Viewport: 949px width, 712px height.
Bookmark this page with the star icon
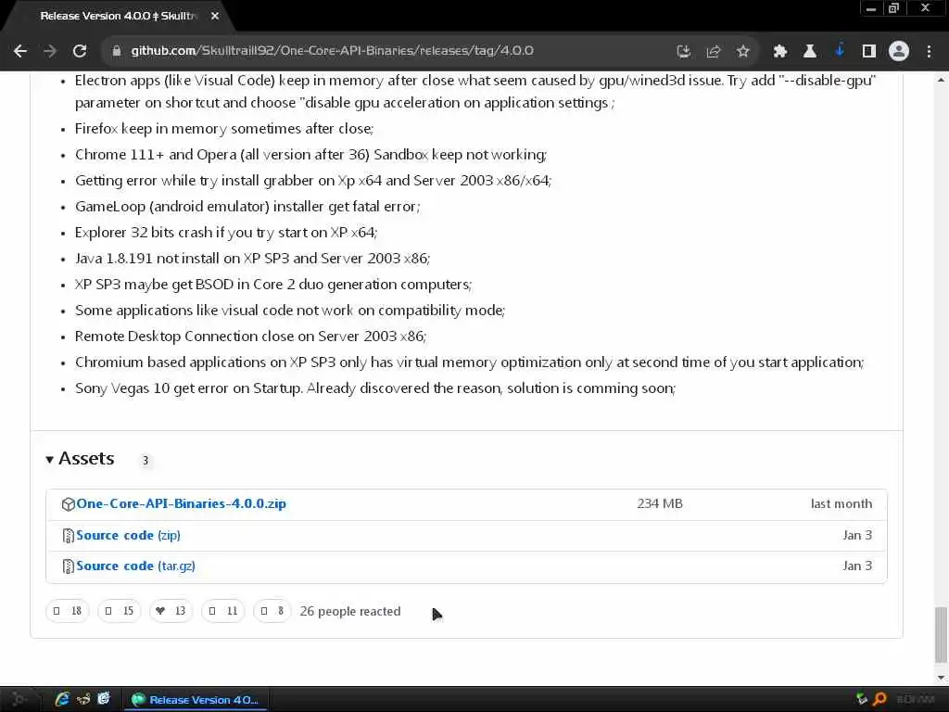point(743,52)
